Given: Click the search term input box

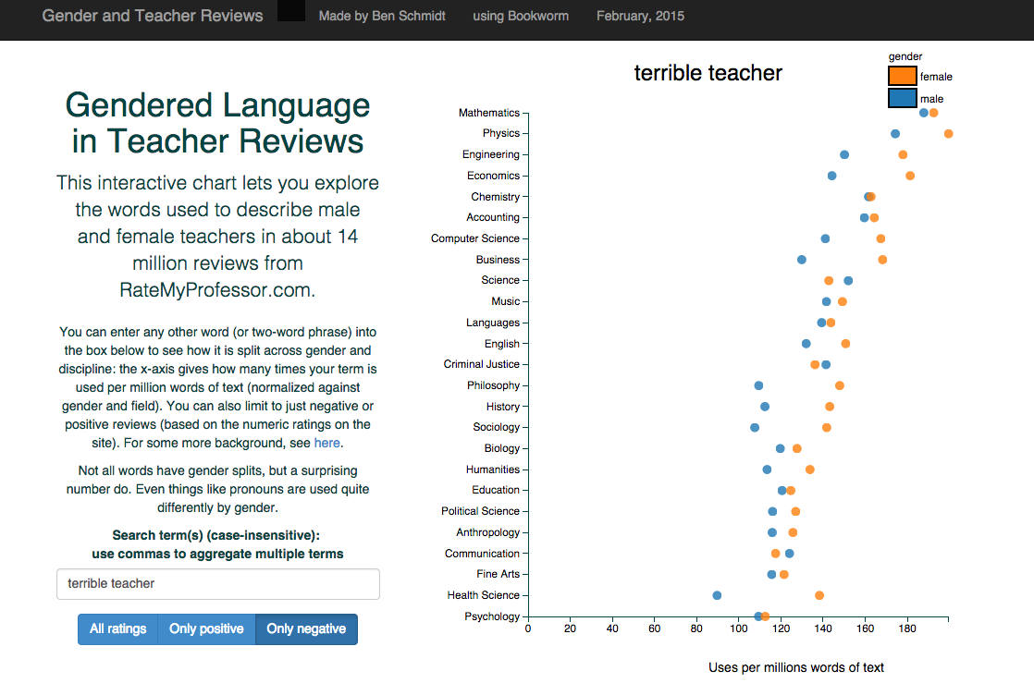Looking at the screenshot, I should (x=218, y=584).
